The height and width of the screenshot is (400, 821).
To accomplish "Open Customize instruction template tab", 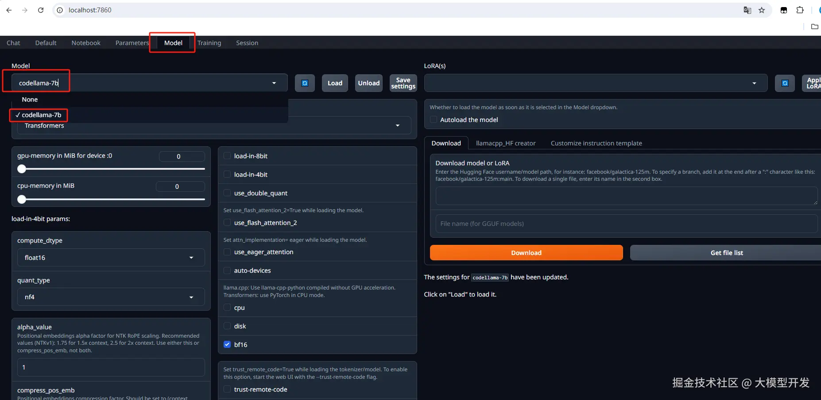I will pyautogui.click(x=596, y=143).
